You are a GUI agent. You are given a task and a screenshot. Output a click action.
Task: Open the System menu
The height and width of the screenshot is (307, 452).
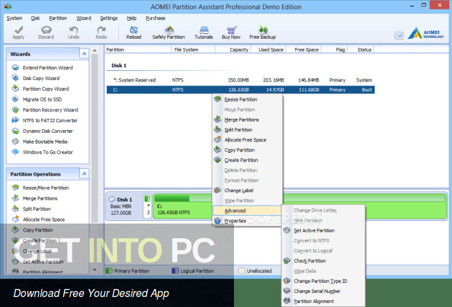click(x=14, y=18)
